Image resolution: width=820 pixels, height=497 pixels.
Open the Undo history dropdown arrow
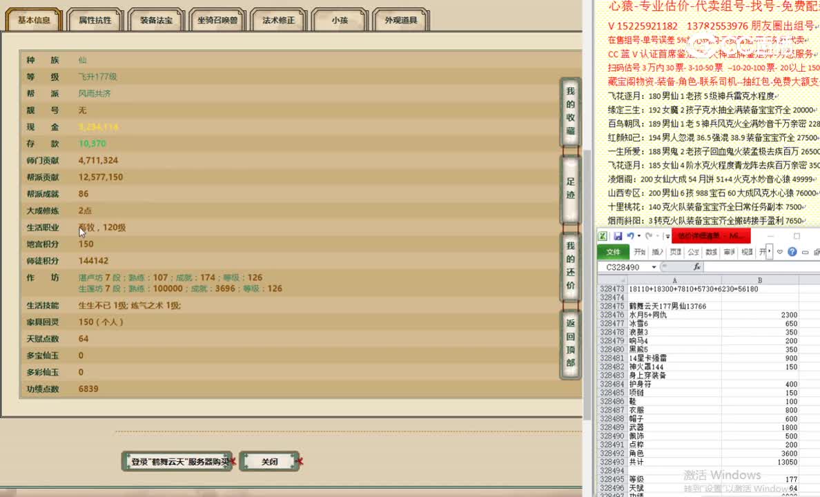pos(638,236)
